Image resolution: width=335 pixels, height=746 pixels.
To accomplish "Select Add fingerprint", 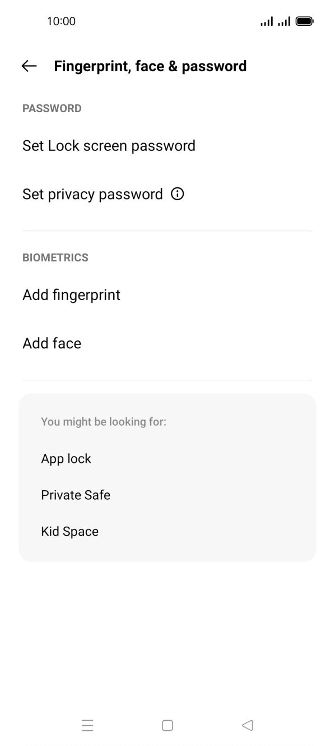I will click(71, 294).
